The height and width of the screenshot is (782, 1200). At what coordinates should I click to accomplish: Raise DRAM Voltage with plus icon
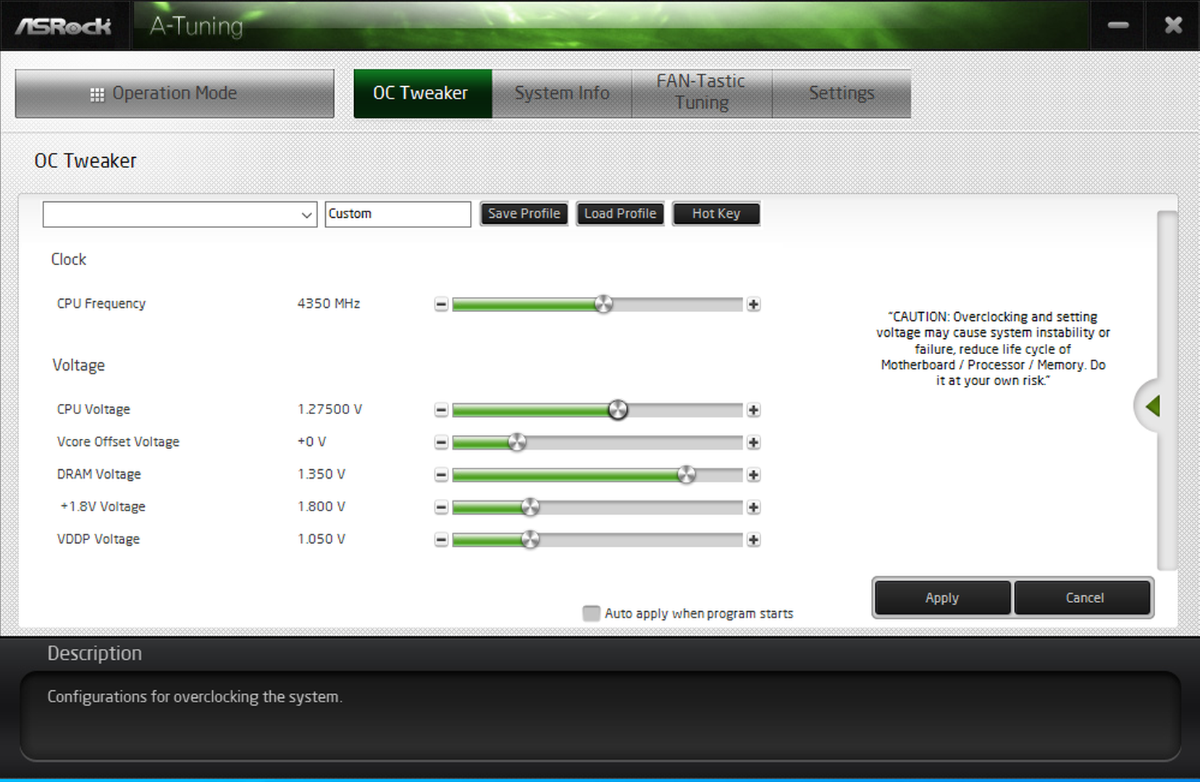coord(753,475)
